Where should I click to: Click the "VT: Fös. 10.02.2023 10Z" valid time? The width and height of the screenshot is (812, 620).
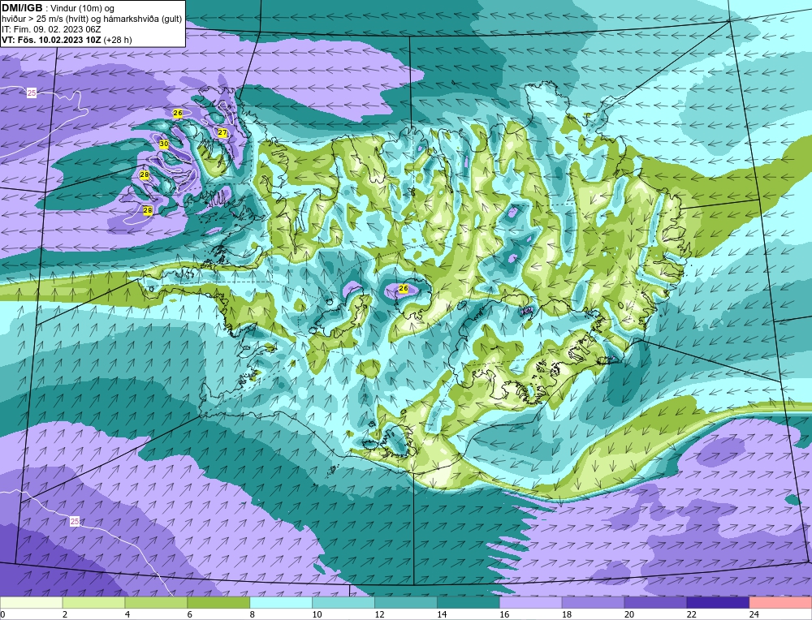click(51, 40)
